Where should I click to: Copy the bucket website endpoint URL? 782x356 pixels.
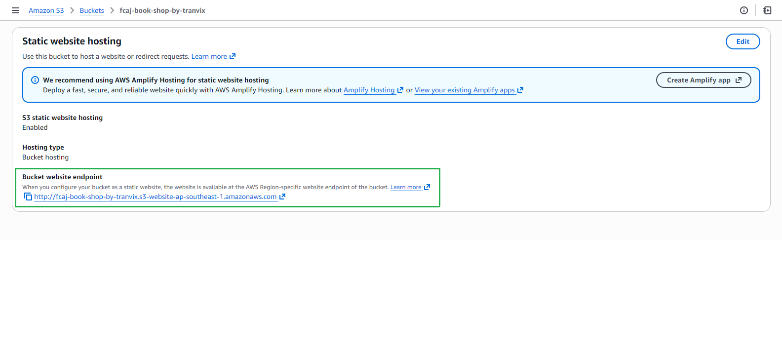pyautogui.click(x=28, y=197)
